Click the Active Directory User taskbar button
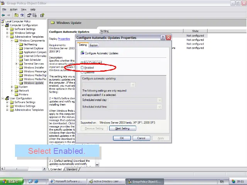This screenshot has width=247, height=185. coord(106,182)
